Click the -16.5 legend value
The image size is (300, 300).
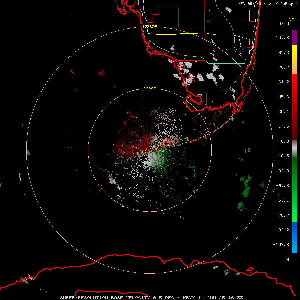tap(282, 156)
